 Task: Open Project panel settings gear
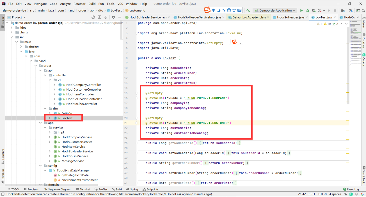coord(113,17)
